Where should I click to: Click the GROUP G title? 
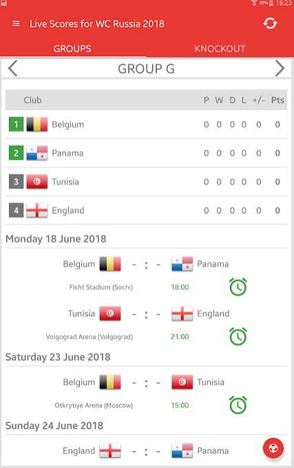tap(146, 69)
